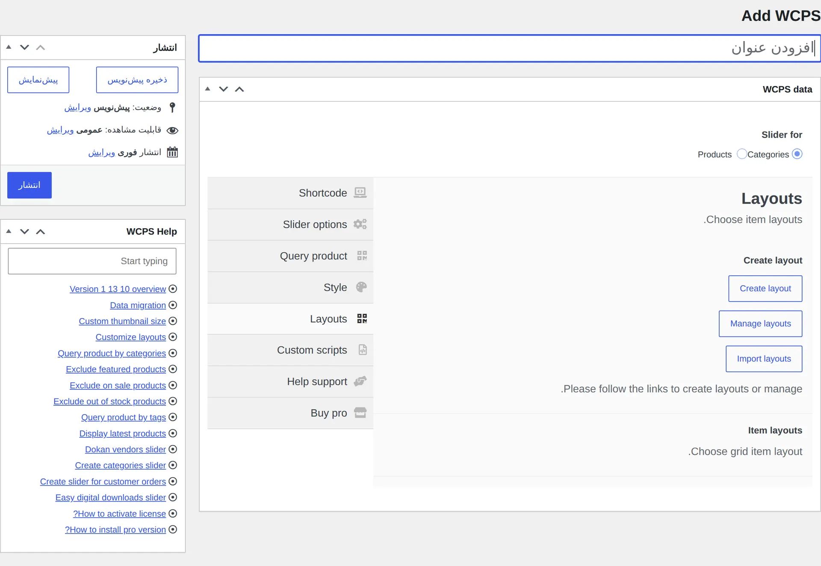This screenshot has width=821, height=566.
Task: Click the Add WCPS page heading
Action: pyautogui.click(x=781, y=16)
